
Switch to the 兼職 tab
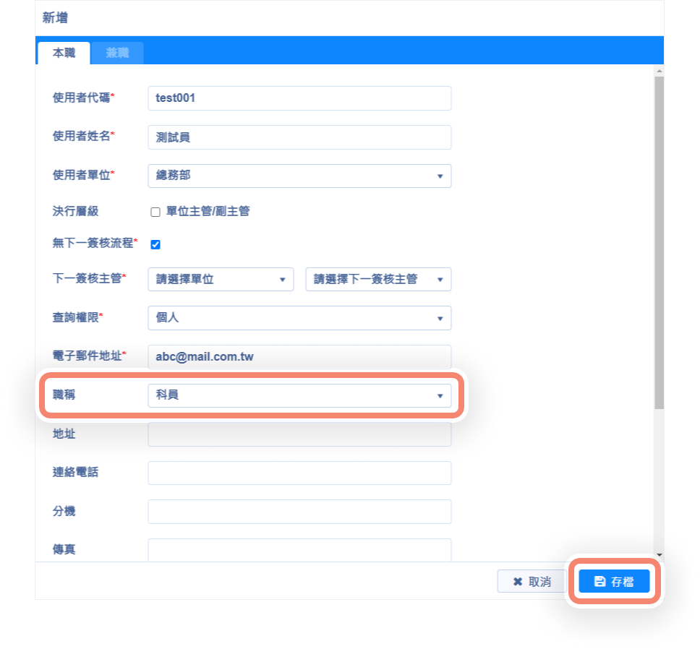117,53
